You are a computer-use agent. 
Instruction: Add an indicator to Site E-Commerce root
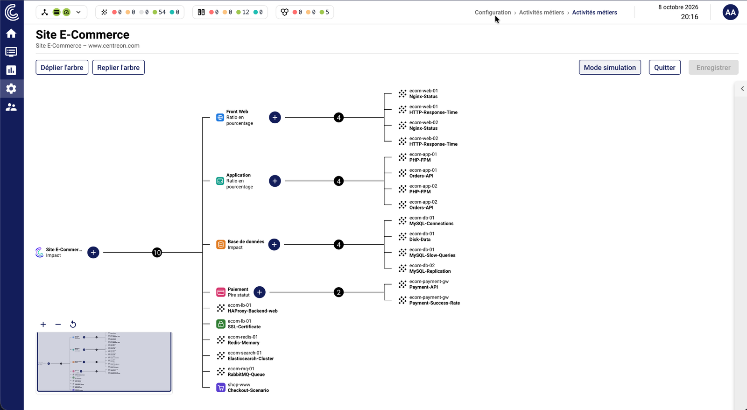(93, 253)
